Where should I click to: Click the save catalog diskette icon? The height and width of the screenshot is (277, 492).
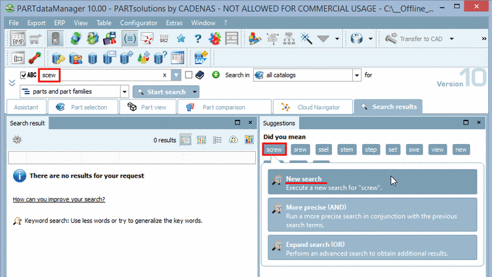110,39
